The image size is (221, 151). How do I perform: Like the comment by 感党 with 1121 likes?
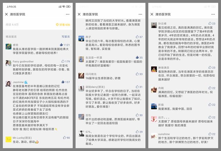point(62,45)
